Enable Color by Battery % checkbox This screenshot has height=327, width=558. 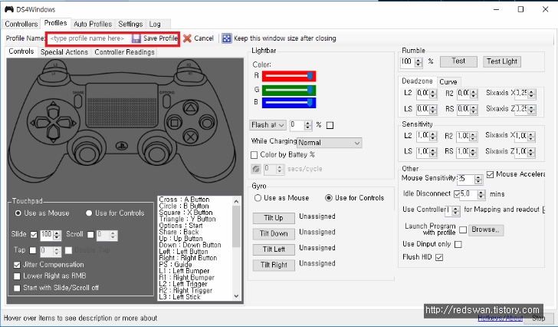(x=254, y=155)
